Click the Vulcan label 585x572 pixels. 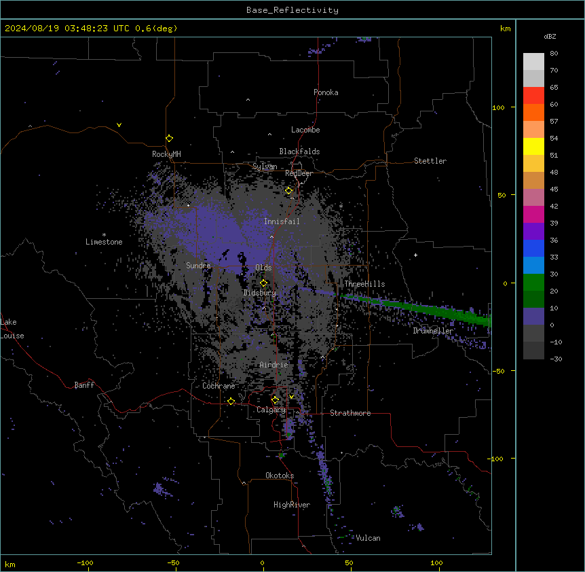point(369,538)
